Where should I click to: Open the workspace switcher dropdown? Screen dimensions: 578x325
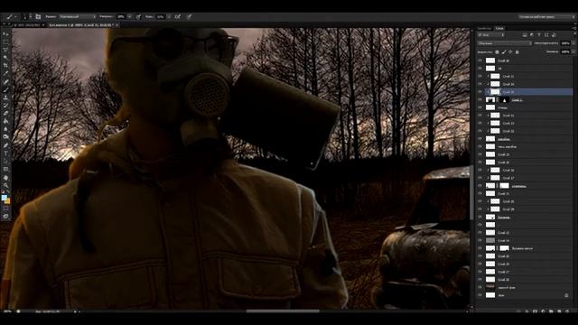pos(546,16)
